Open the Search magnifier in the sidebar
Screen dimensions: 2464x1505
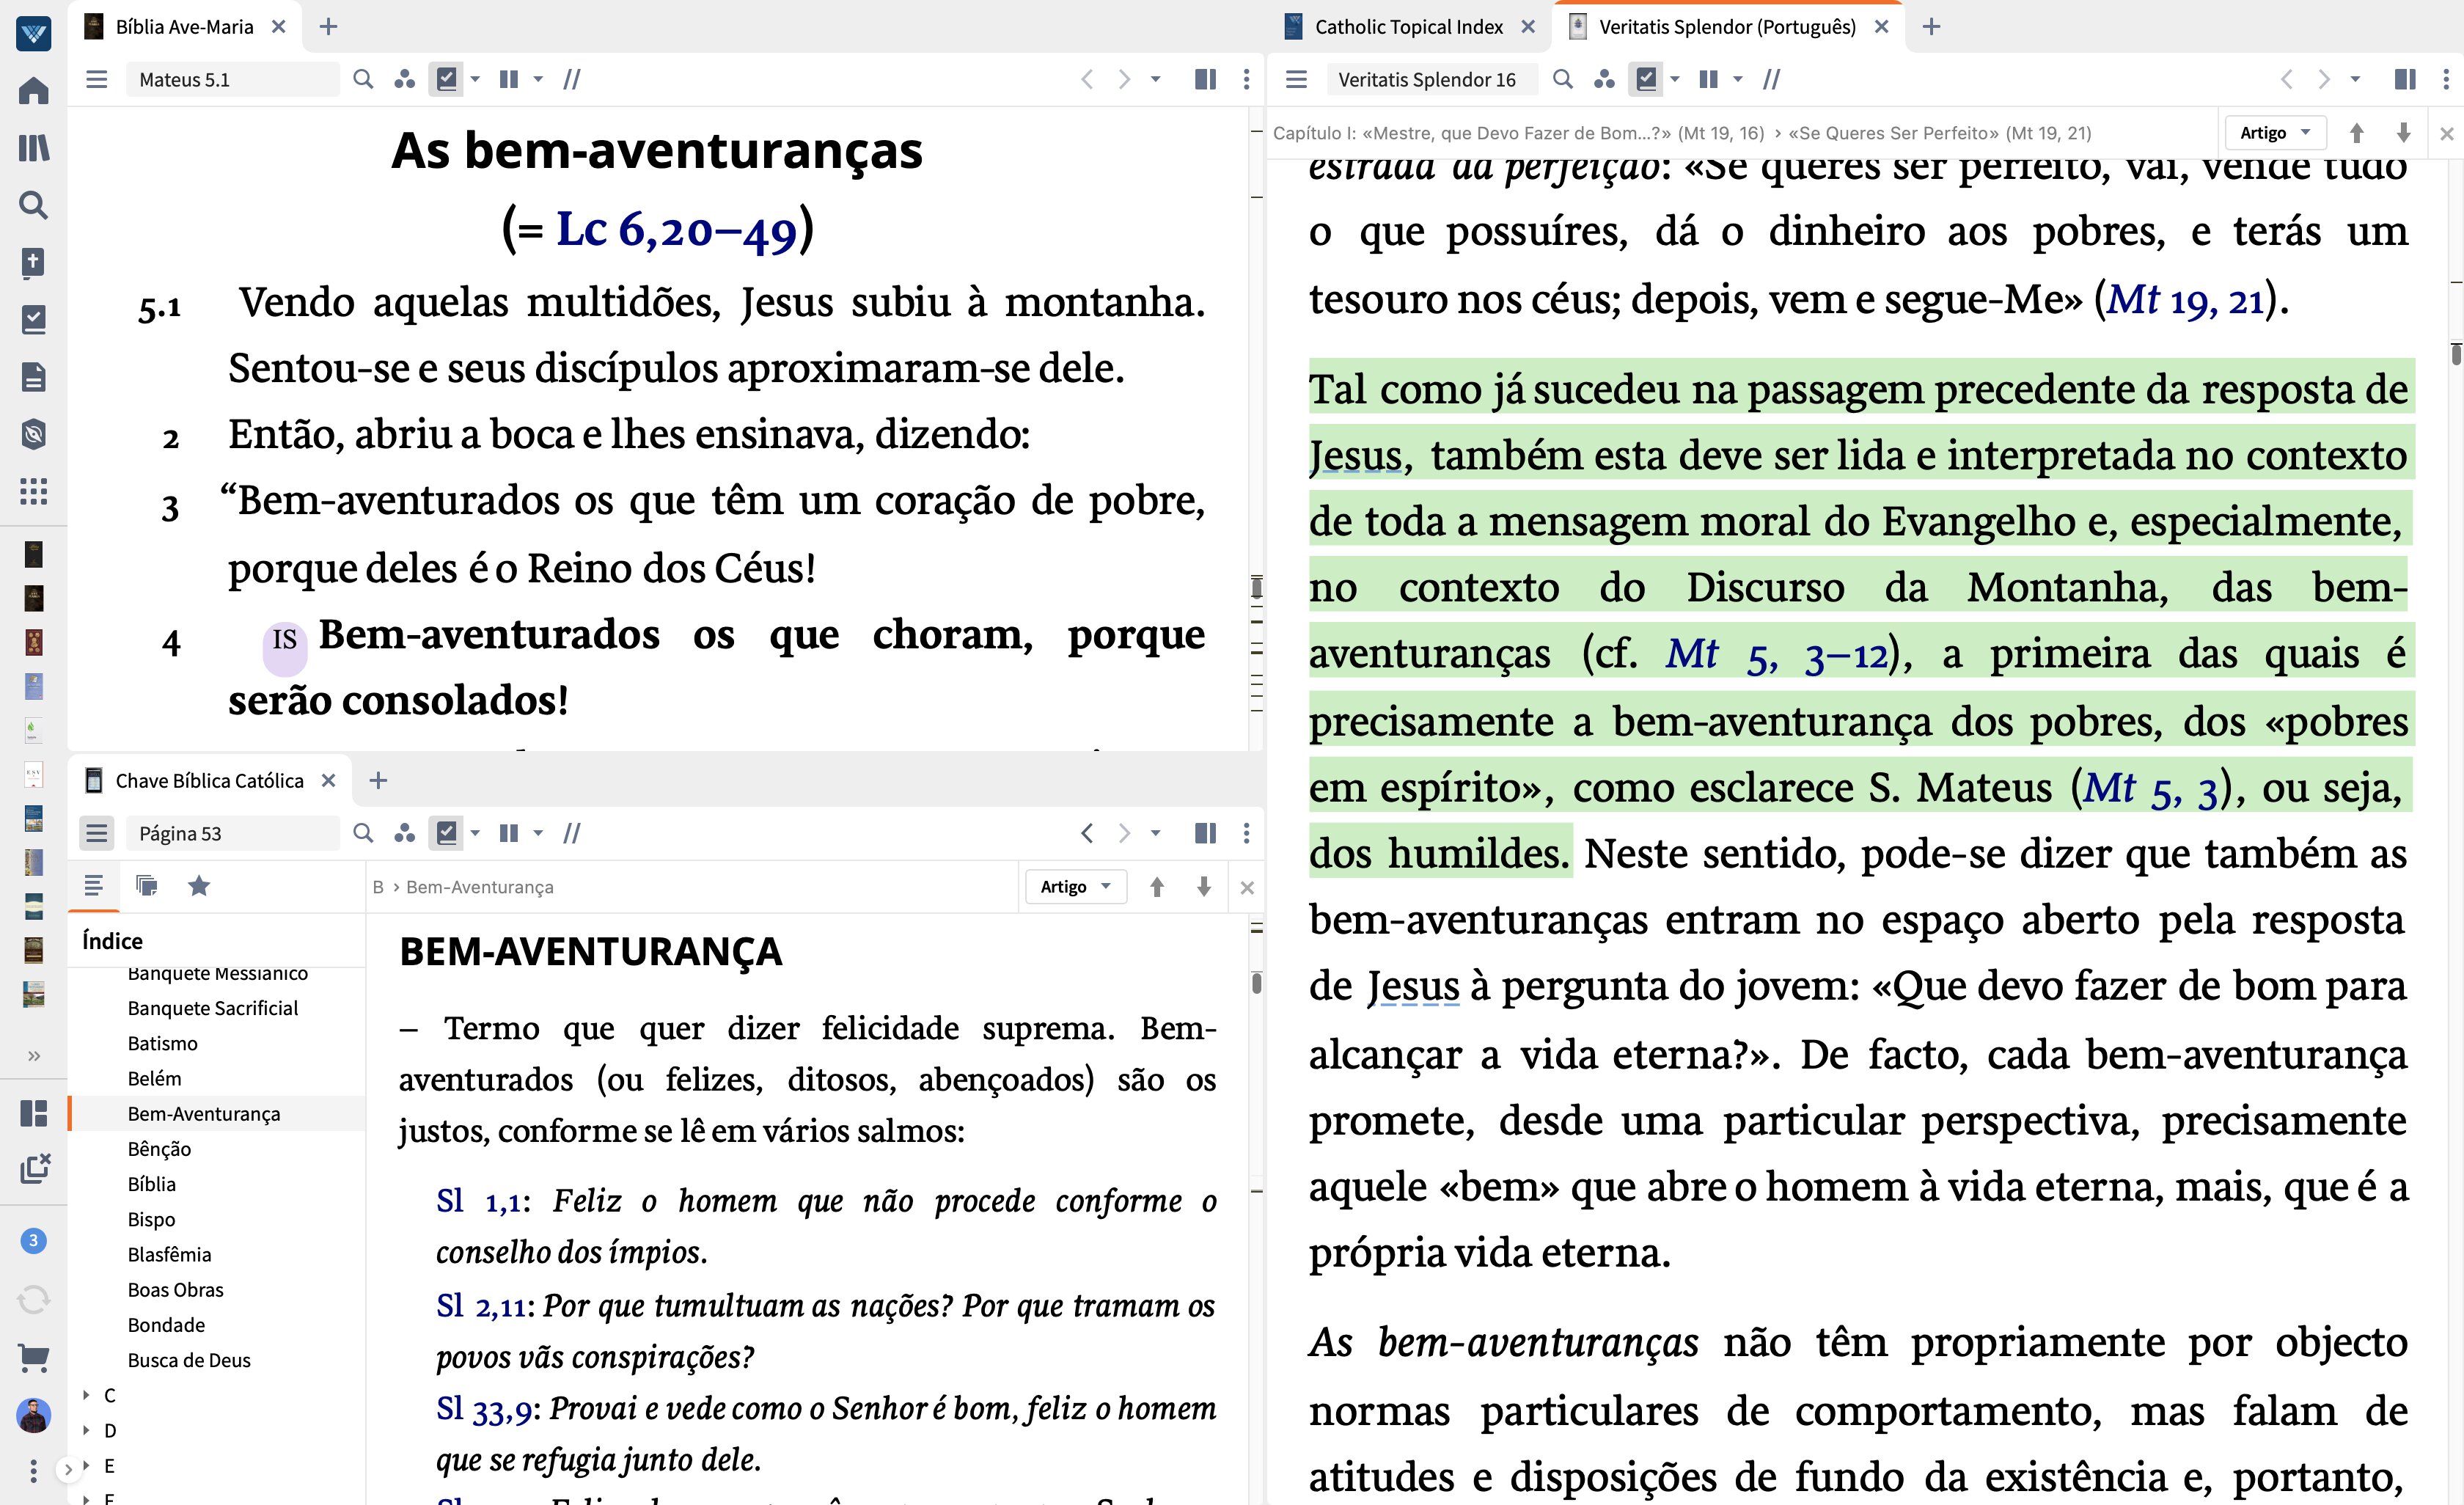(x=33, y=205)
